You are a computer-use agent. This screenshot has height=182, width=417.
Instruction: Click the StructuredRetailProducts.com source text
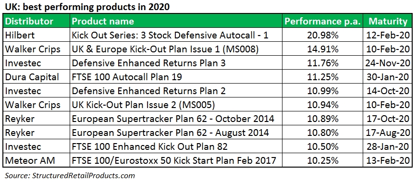pos(84,176)
